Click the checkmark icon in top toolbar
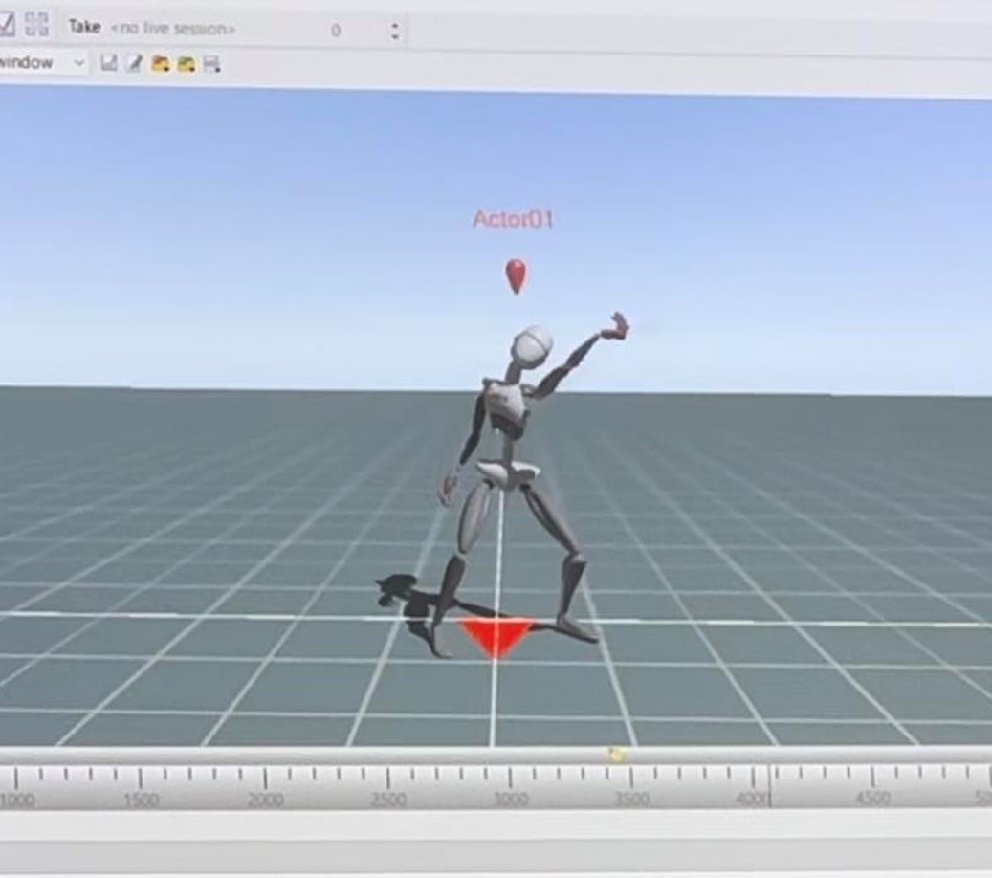The image size is (992, 878). pos(7,25)
